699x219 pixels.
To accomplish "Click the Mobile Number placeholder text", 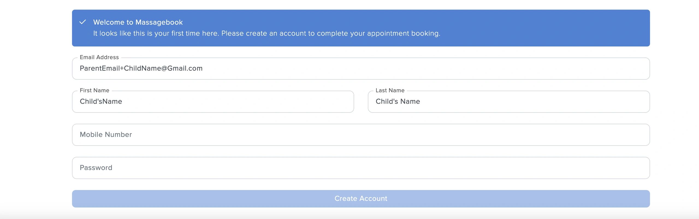I will point(106,135).
